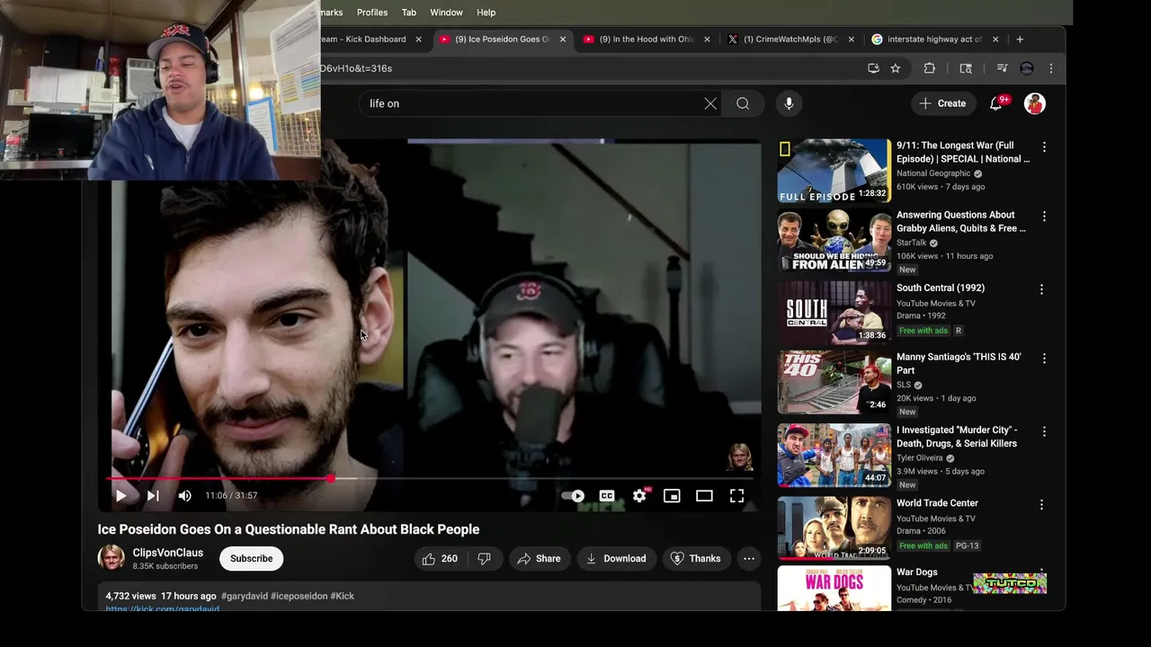Subscribe to ClipsVonClaus channel

pos(251,558)
